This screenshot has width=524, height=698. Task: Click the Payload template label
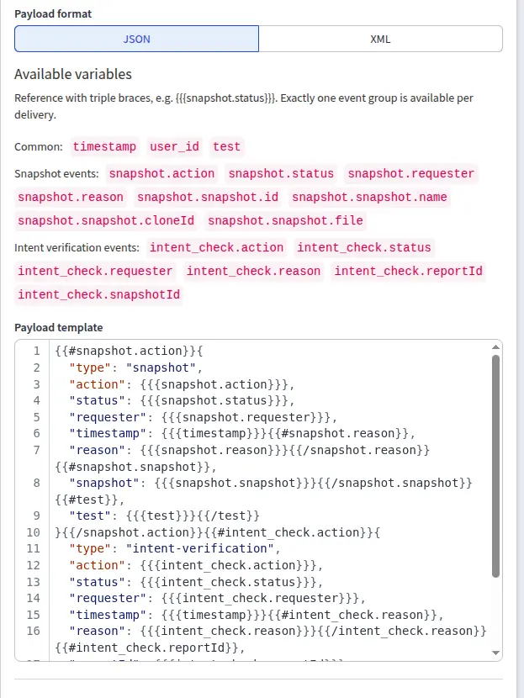(59, 328)
